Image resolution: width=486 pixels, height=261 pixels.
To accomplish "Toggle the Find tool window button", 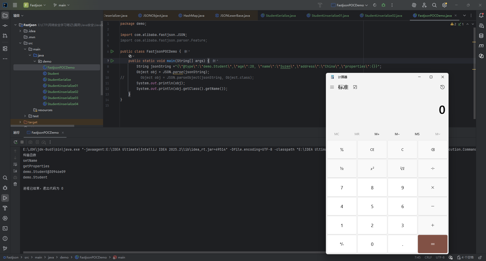I will coord(5,178).
